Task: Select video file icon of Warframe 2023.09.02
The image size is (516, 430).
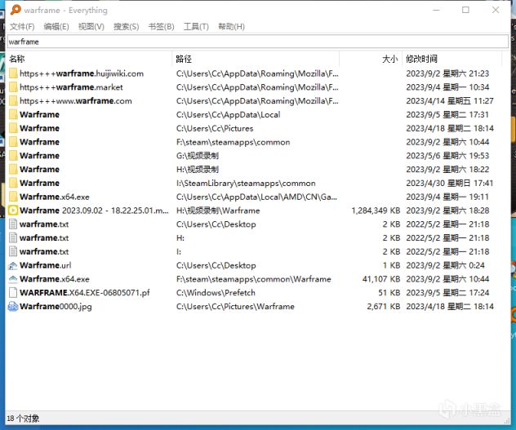Action: tap(13, 211)
